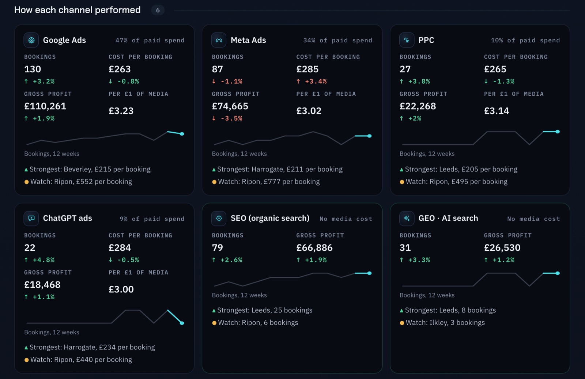This screenshot has height=379, width=585.
Task: Click the down arrow beside Meta Ads -3.5%
Action: click(214, 118)
